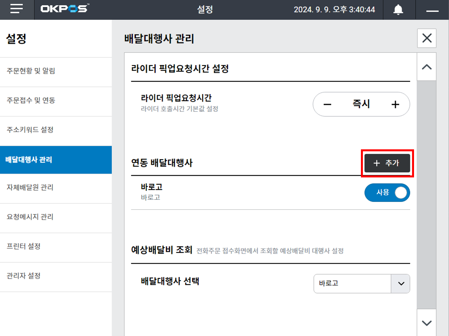
Task: Click the vertical scrollbar track
Action: click(x=427, y=195)
